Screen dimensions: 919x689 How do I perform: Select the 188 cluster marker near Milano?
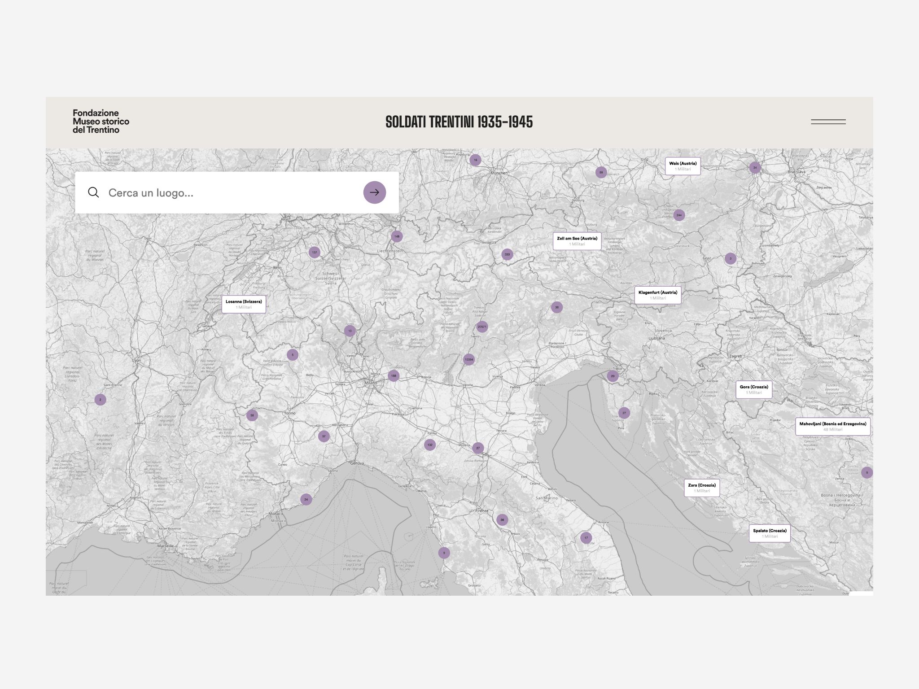click(394, 376)
